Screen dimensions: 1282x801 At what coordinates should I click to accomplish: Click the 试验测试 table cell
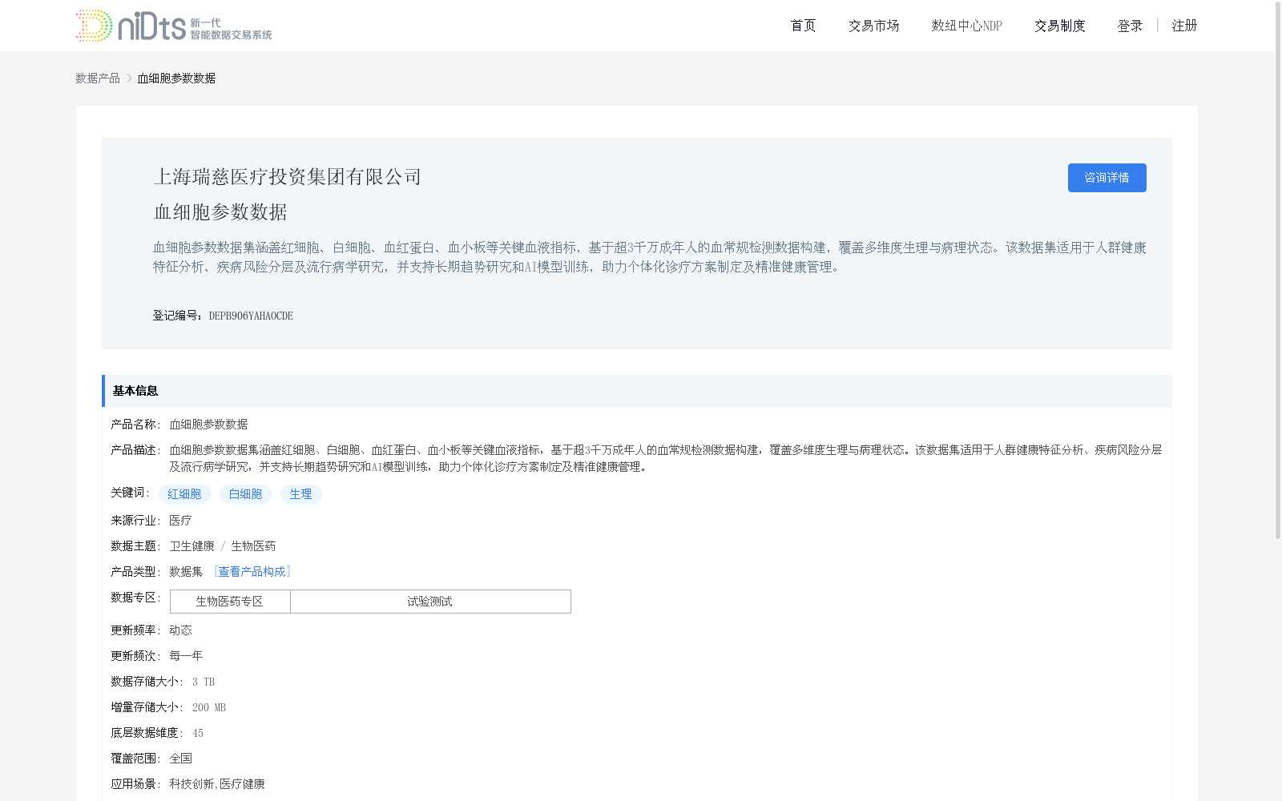coord(430,602)
